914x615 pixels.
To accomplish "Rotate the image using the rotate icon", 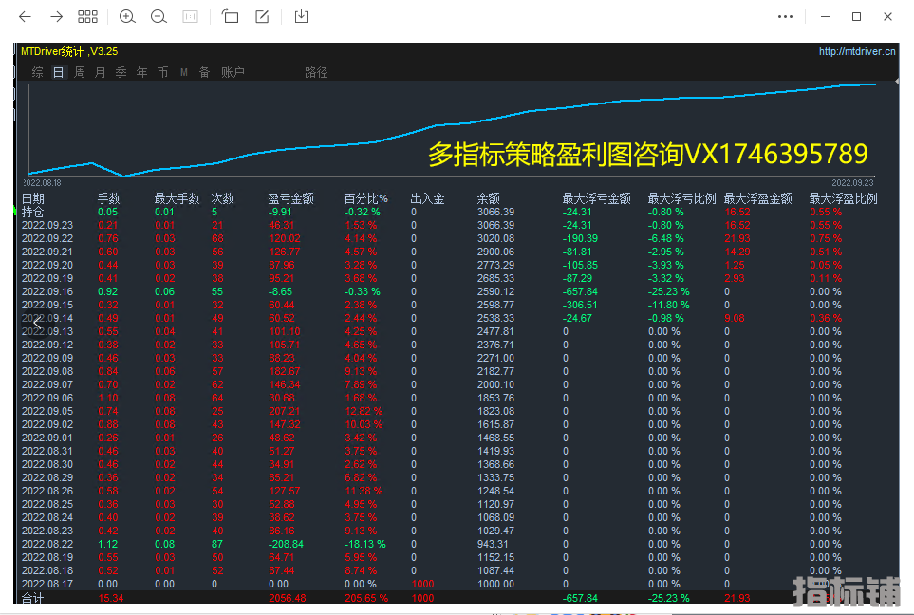I will pyautogui.click(x=231, y=16).
